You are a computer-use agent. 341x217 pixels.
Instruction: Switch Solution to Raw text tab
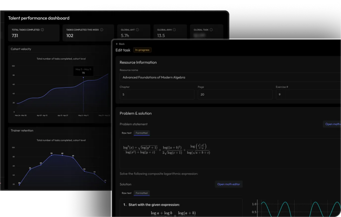point(127,193)
